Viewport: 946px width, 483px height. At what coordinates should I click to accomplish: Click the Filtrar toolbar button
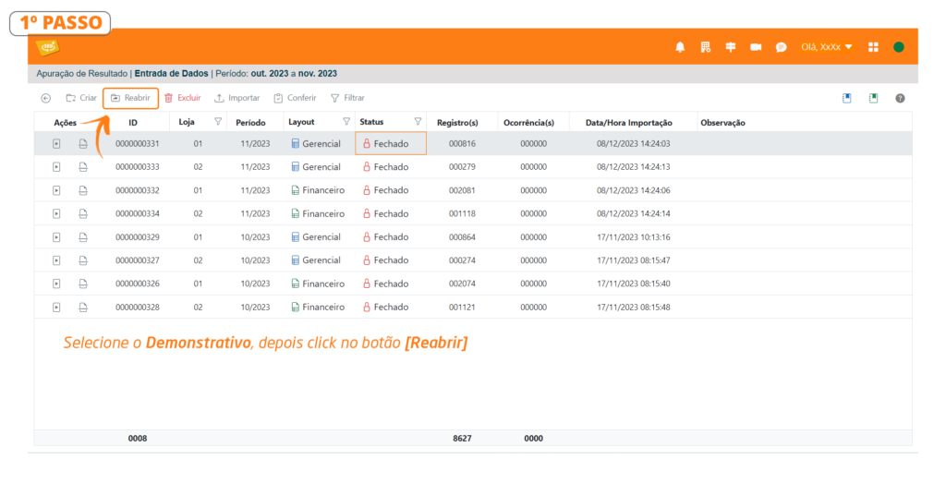[347, 98]
